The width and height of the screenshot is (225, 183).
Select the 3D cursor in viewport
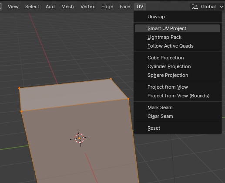pos(79,138)
